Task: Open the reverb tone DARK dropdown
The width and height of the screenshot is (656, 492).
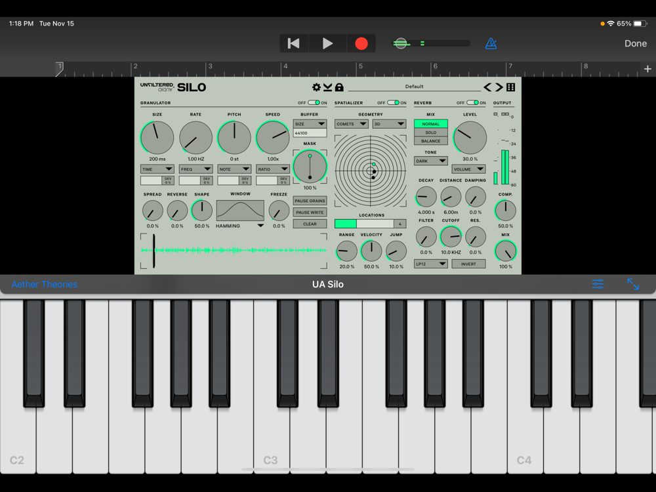Action: point(431,161)
